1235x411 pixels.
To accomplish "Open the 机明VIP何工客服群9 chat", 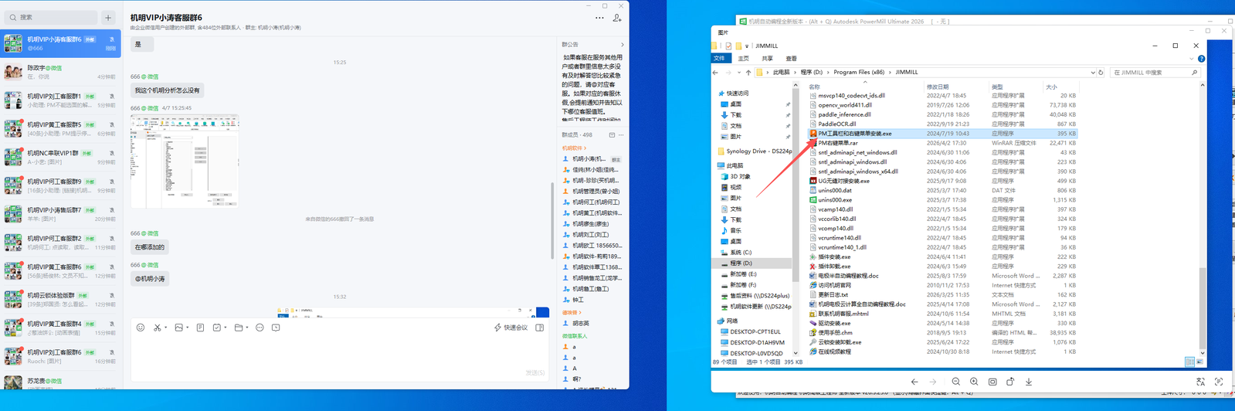I will (x=61, y=186).
